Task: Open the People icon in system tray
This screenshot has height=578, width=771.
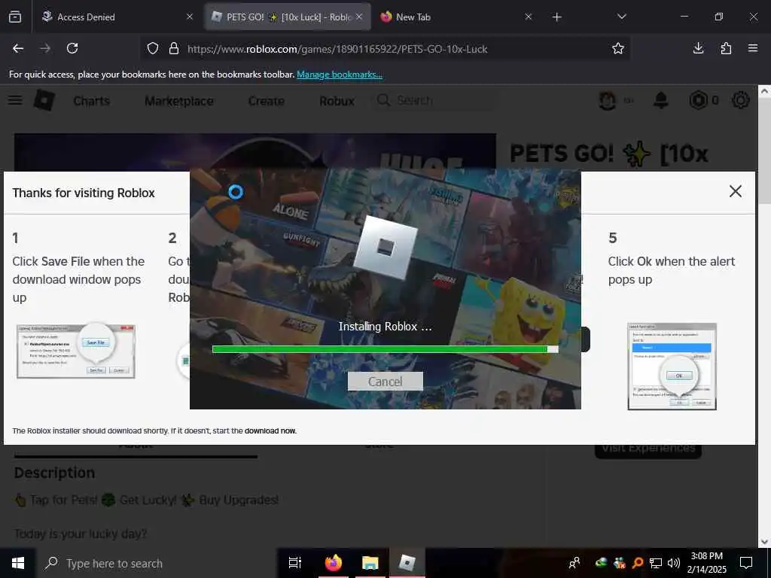Action: point(574,563)
